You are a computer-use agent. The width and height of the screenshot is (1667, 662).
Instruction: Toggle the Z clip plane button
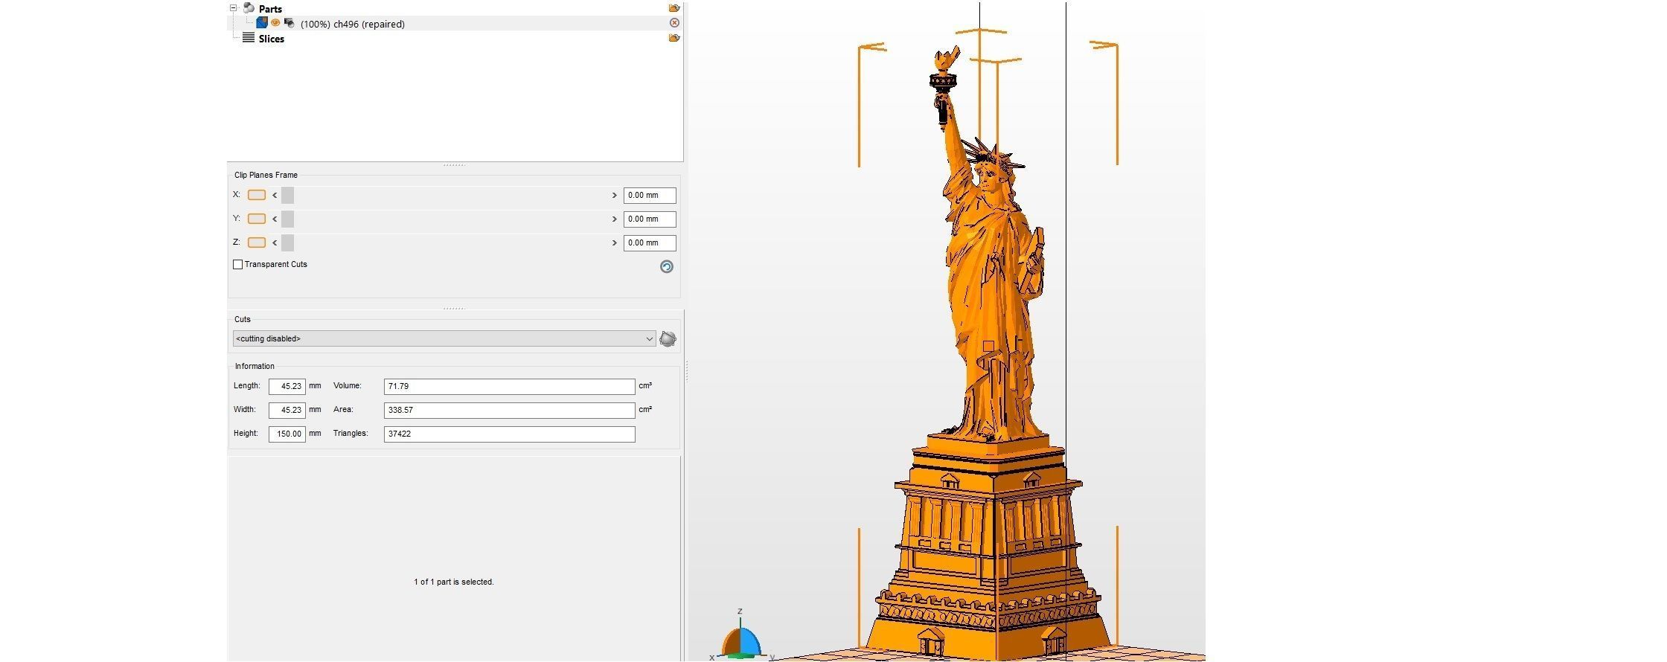[257, 242]
